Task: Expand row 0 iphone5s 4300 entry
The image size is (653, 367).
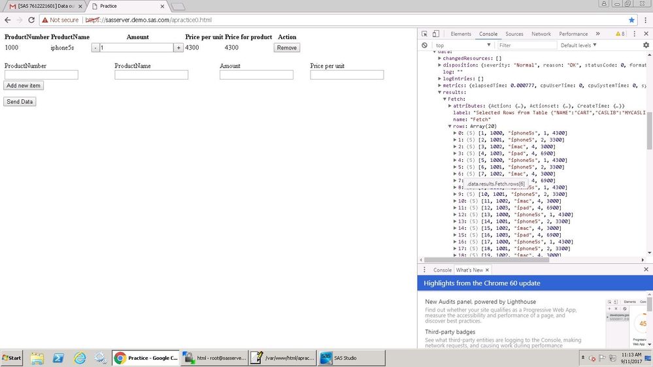Action: click(x=455, y=133)
